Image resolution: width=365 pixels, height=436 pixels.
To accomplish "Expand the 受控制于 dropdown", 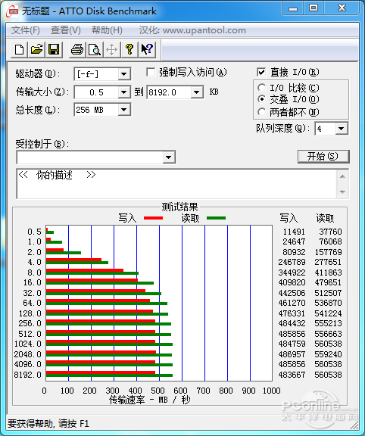I will pos(168,157).
